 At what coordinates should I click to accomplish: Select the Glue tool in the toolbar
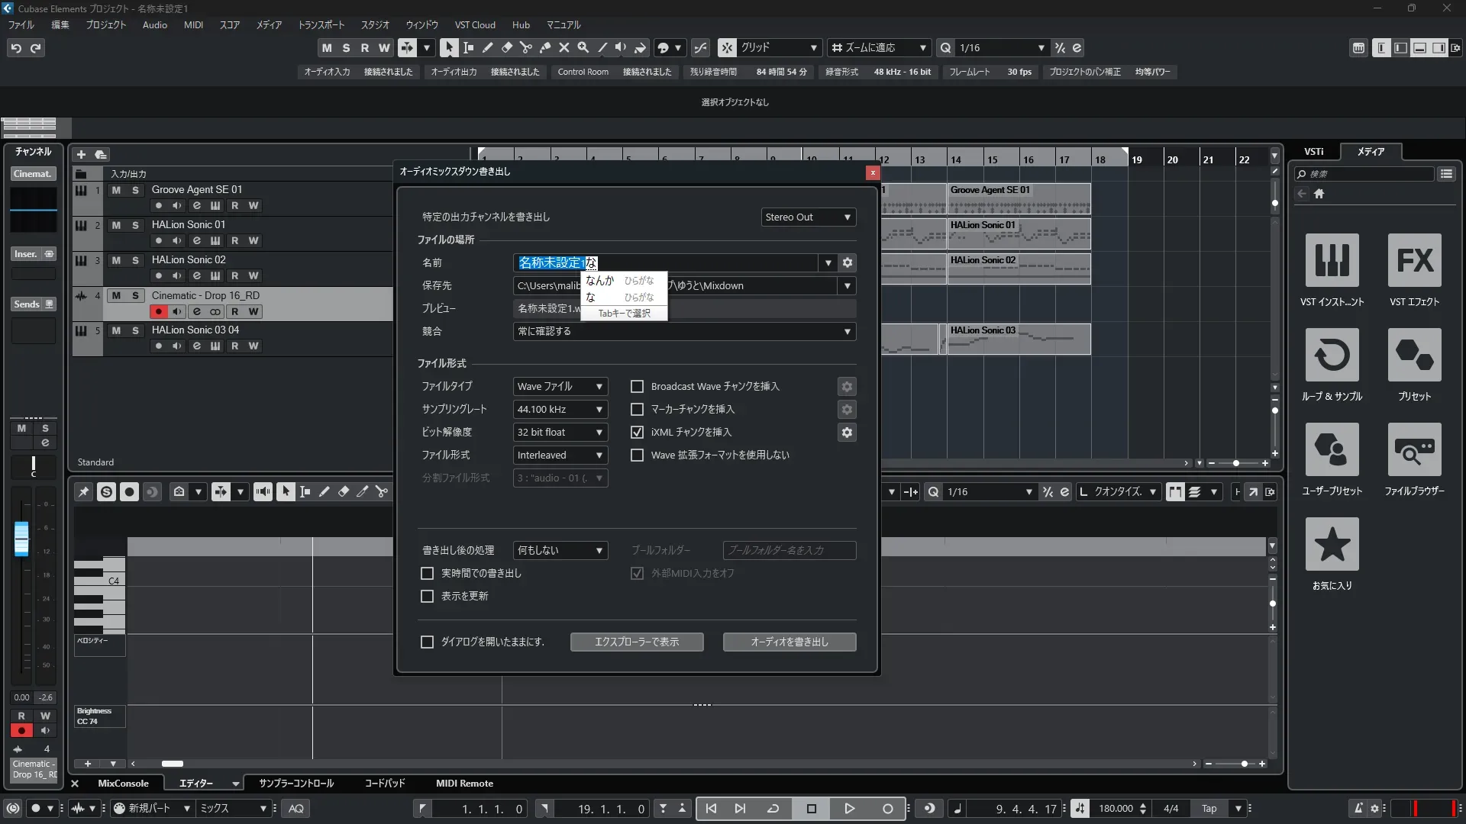click(545, 48)
